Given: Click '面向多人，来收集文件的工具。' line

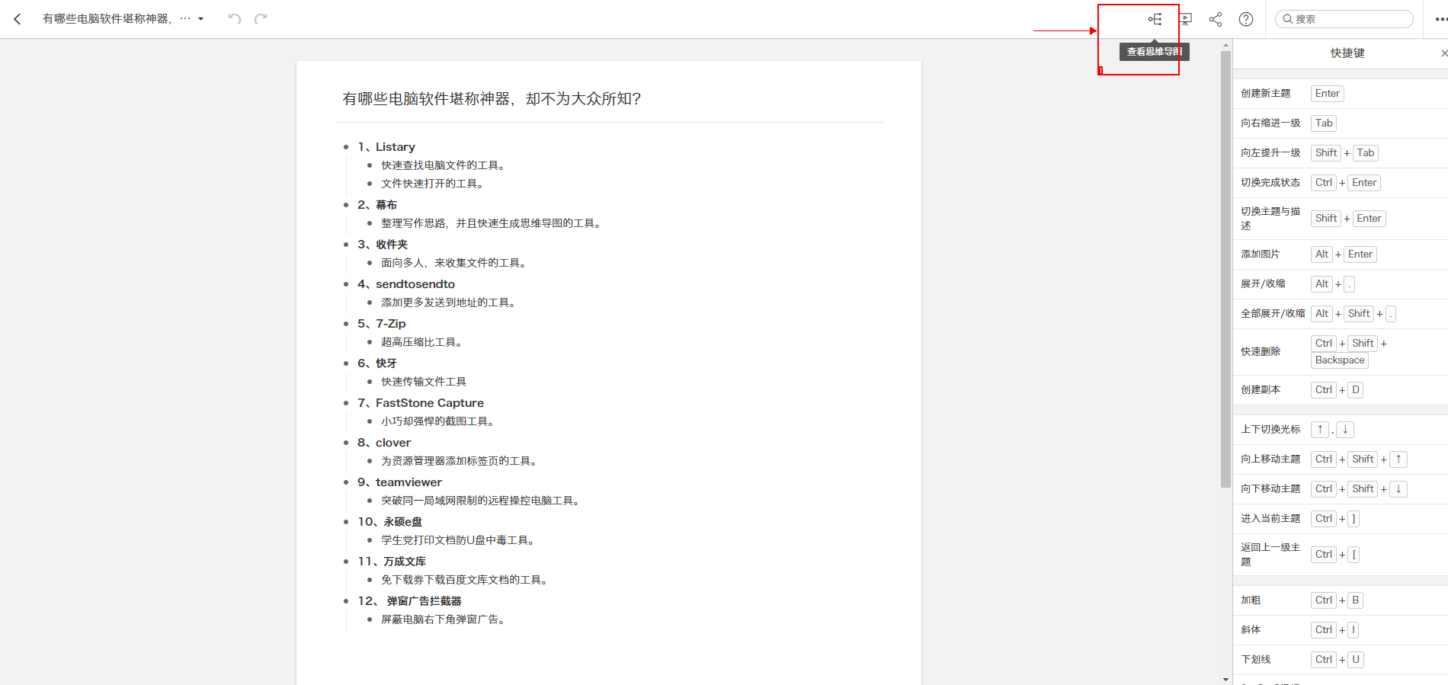Looking at the screenshot, I should click(454, 263).
